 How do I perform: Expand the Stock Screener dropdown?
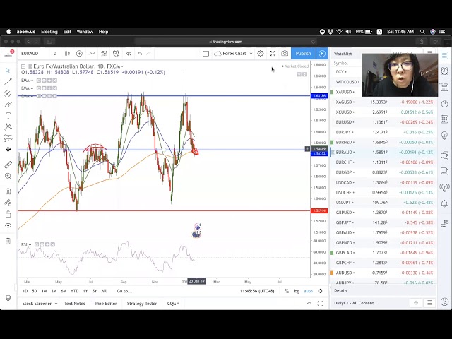point(39,304)
